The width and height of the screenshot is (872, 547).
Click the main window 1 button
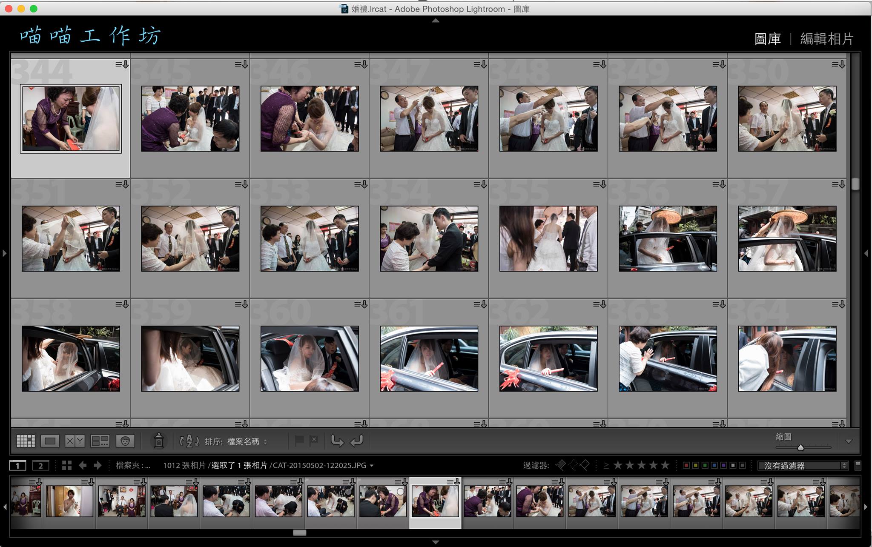coord(17,465)
